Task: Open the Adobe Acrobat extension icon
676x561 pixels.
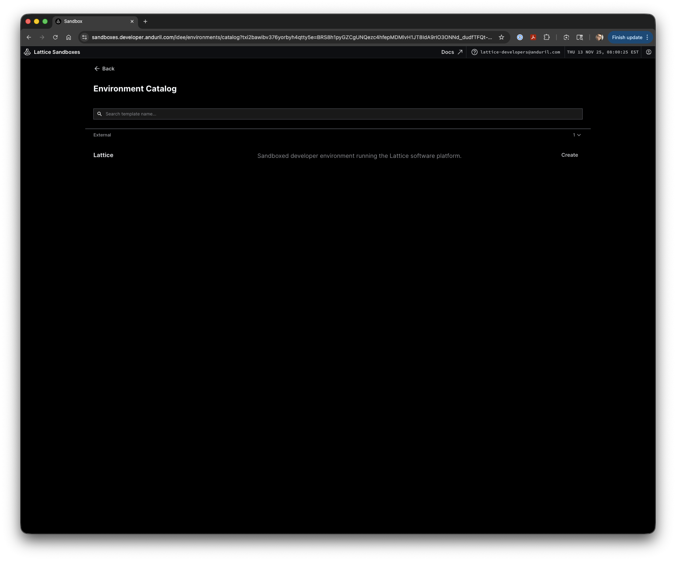Action: tap(533, 37)
